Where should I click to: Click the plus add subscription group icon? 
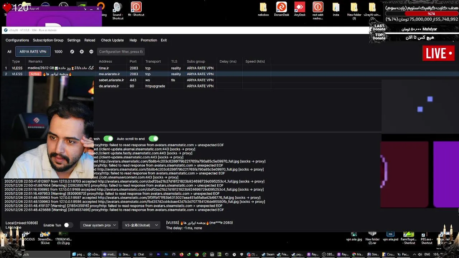click(x=82, y=52)
